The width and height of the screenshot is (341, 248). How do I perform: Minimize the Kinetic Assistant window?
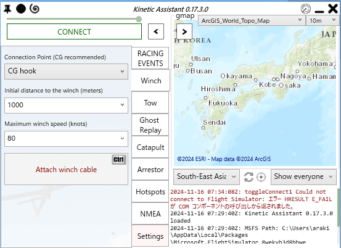point(319,11)
